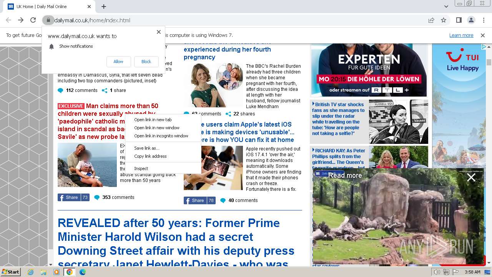The height and width of the screenshot is (277, 492).
Task: Open Windows Media Player from taskbar
Action: coord(57,272)
